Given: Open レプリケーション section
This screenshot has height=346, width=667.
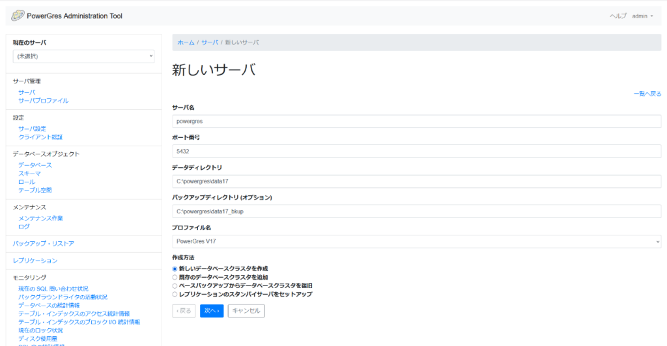Looking at the screenshot, I should click(35, 261).
